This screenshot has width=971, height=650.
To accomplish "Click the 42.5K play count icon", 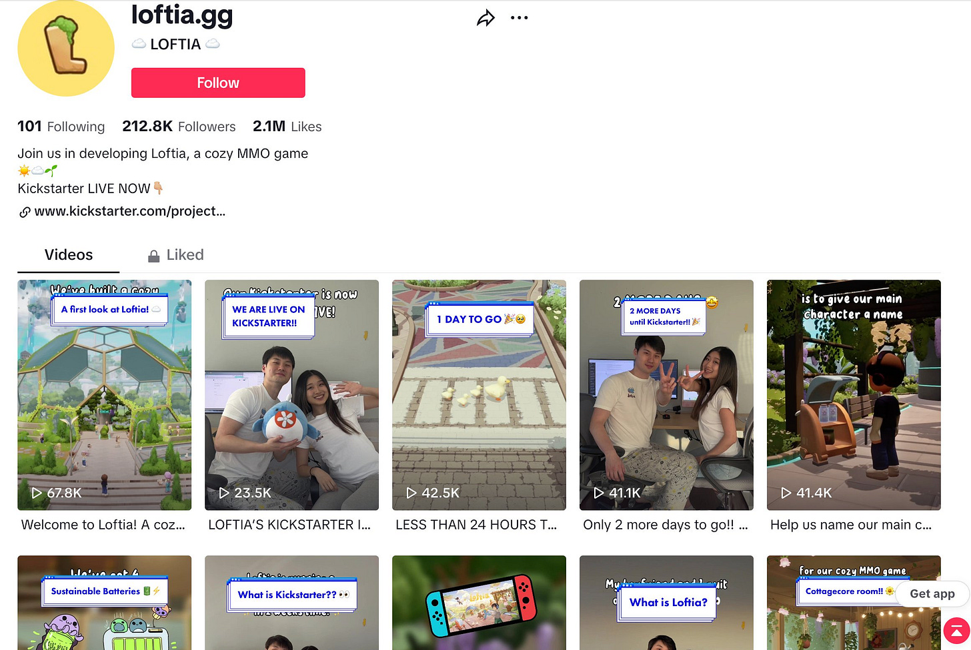I will (x=411, y=493).
